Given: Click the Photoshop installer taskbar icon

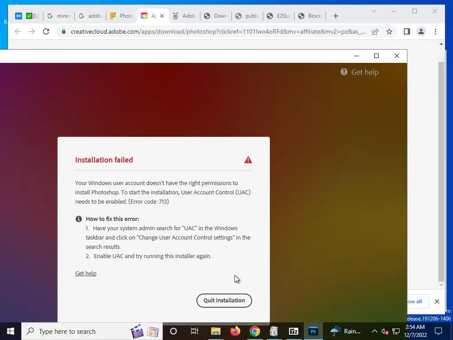Looking at the screenshot, I should coord(313,331).
